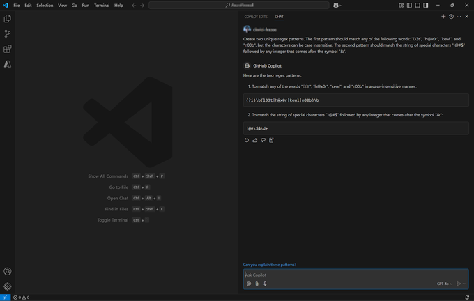Open the File menu

coord(17,6)
